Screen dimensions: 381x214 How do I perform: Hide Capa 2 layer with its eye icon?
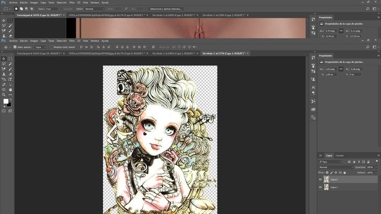click(320, 179)
